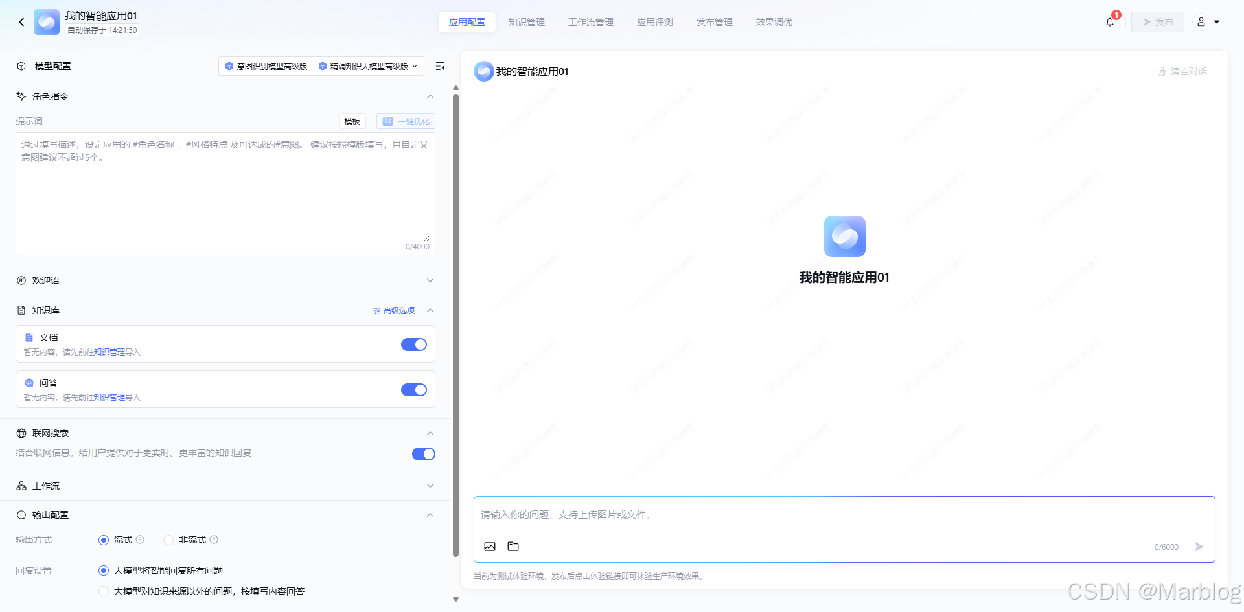Viewport: 1244px width, 612px height.
Task: Select 大模型将智能回复所有问题 radio option
Action: click(x=104, y=571)
